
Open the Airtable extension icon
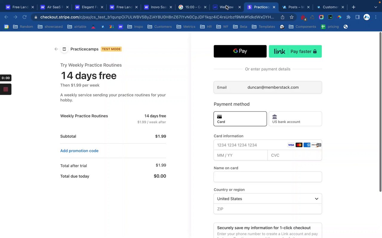(339, 17)
